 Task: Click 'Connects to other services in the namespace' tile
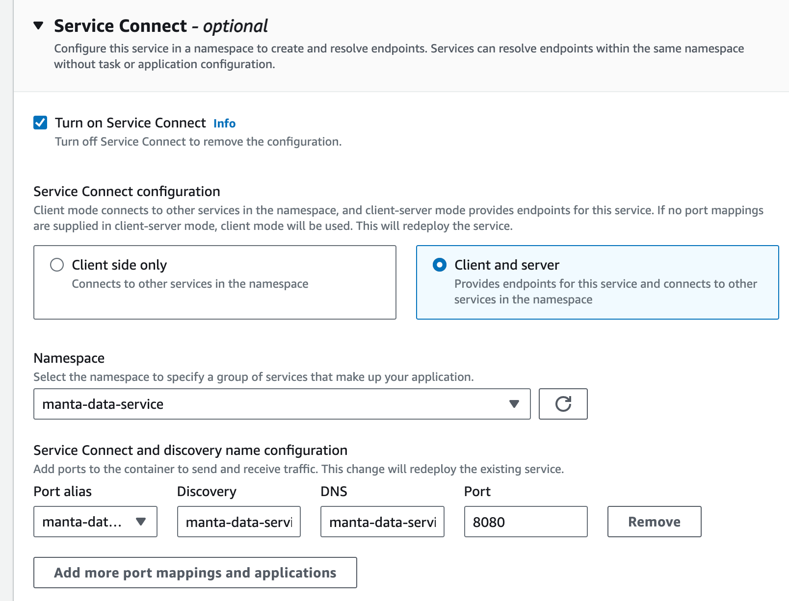click(x=190, y=284)
